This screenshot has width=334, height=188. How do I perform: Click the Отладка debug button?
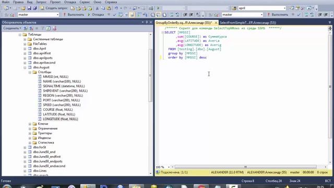[96, 15]
